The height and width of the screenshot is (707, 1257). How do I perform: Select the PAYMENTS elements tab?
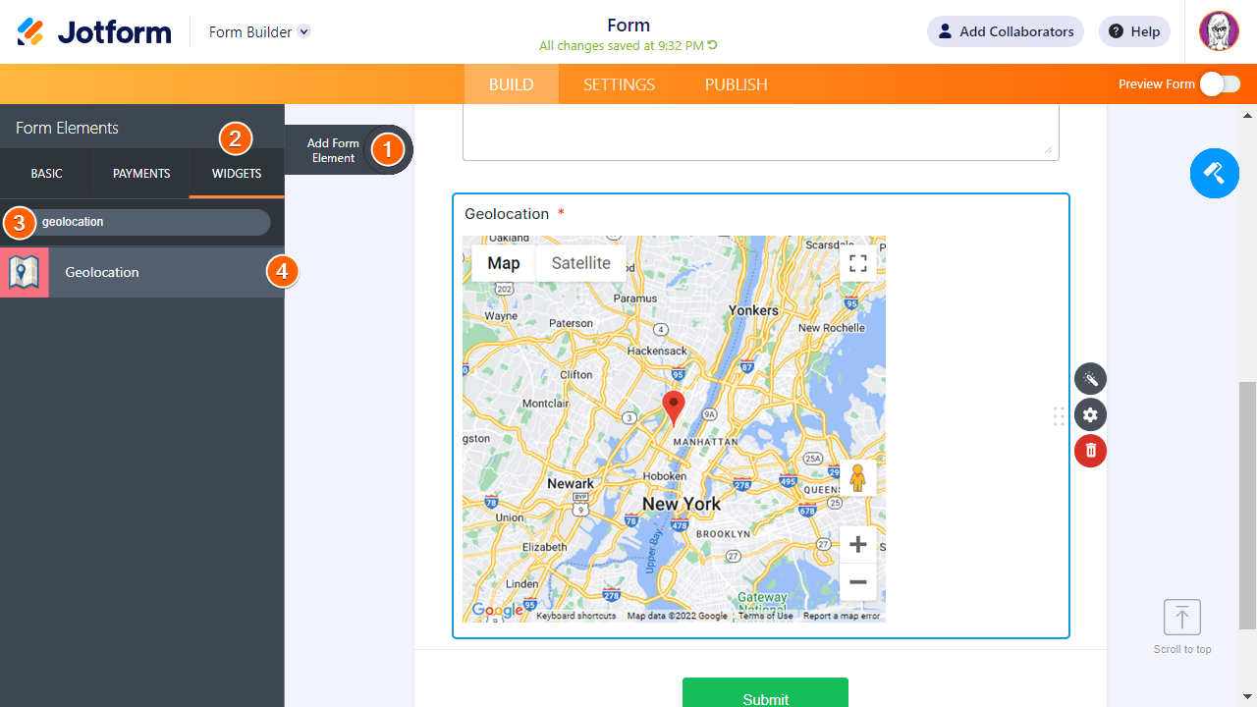(x=141, y=174)
